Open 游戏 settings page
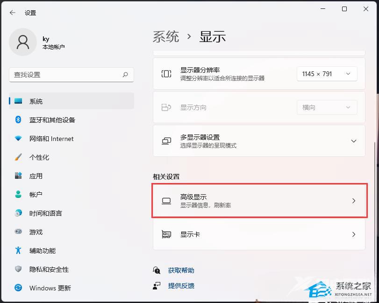379x303 pixels. (x=72, y=232)
